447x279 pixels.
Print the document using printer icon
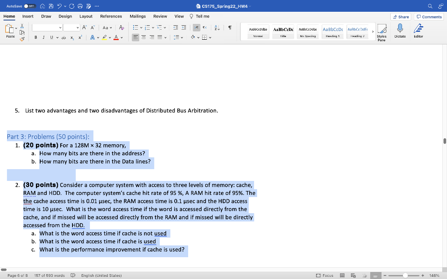click(x=80, y=6)
